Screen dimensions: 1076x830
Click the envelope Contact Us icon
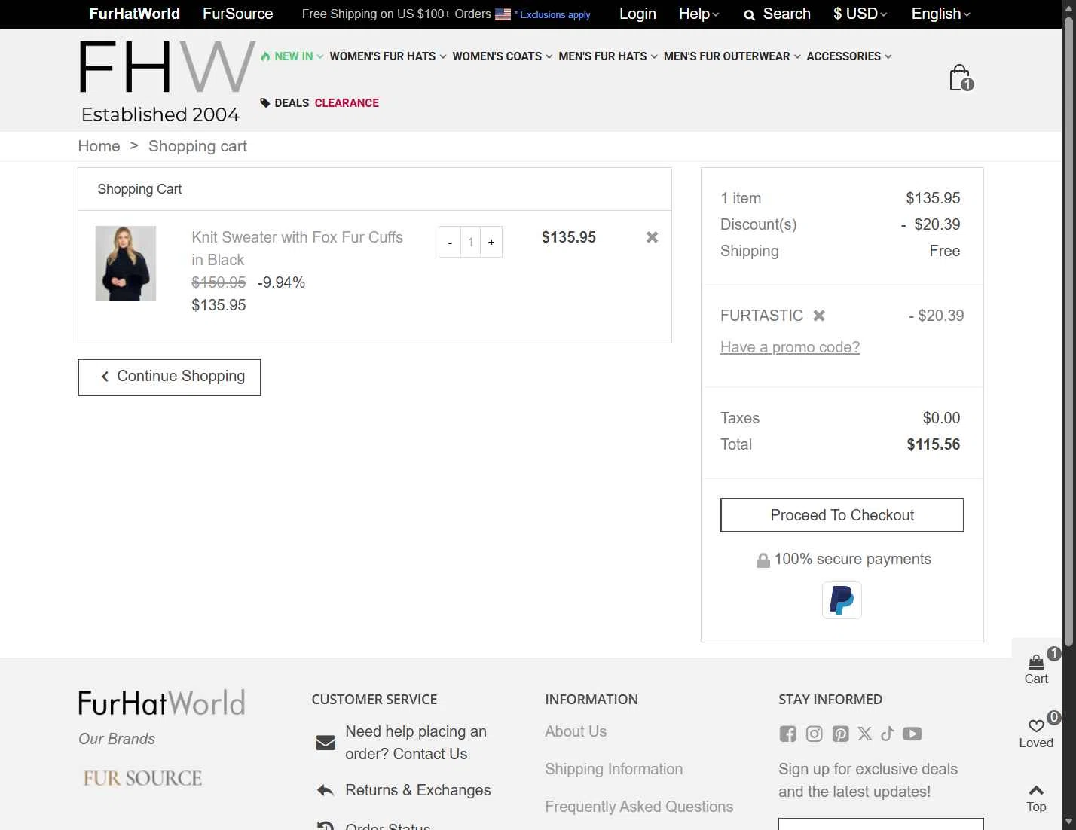pos(326,743)
